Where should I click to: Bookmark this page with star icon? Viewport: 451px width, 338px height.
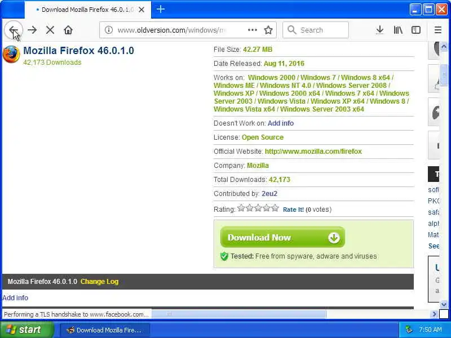pyautogui.click(x=268, y=30)
